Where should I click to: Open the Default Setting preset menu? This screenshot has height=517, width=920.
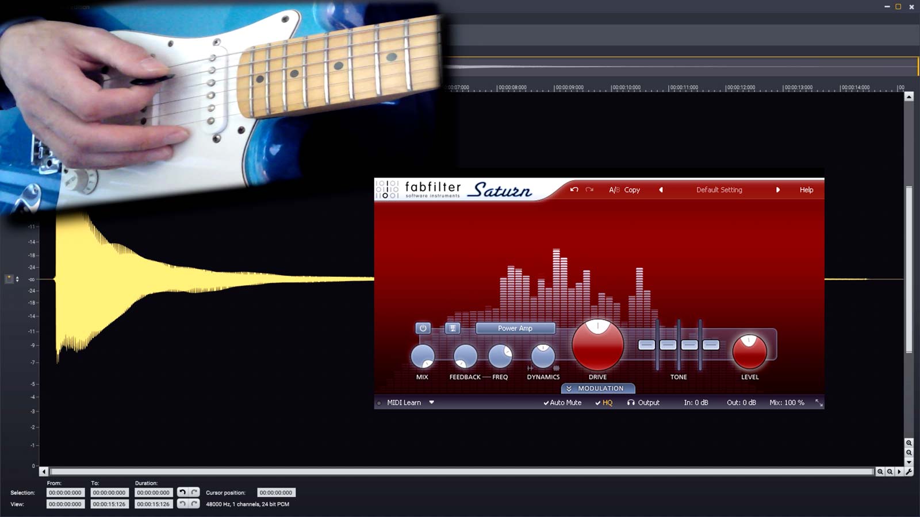pyautogui.click(x=719, y=190)
